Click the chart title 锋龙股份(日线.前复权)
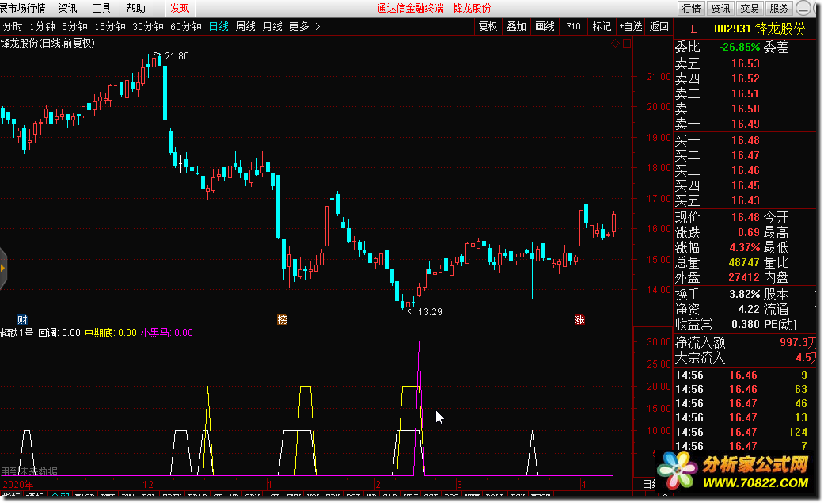This screenshot has height=503, width=824. coord(47,43)
